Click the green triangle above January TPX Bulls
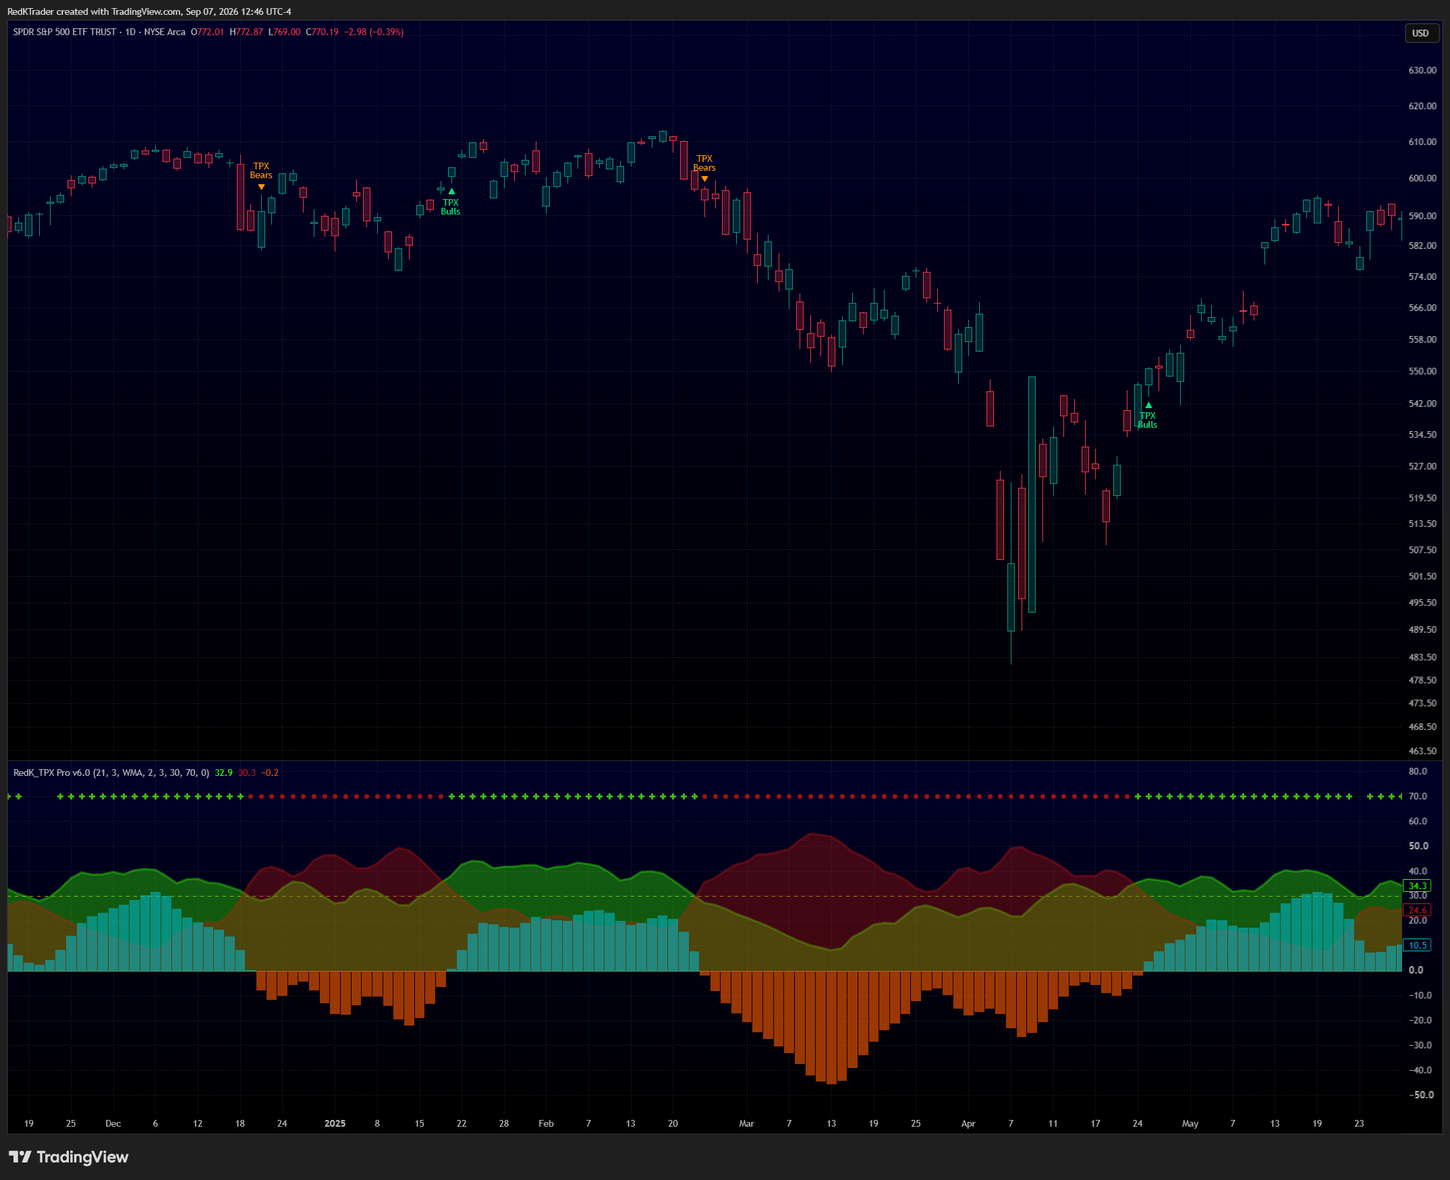This screenshot has width=1450, height=1180. click(451, 191)
